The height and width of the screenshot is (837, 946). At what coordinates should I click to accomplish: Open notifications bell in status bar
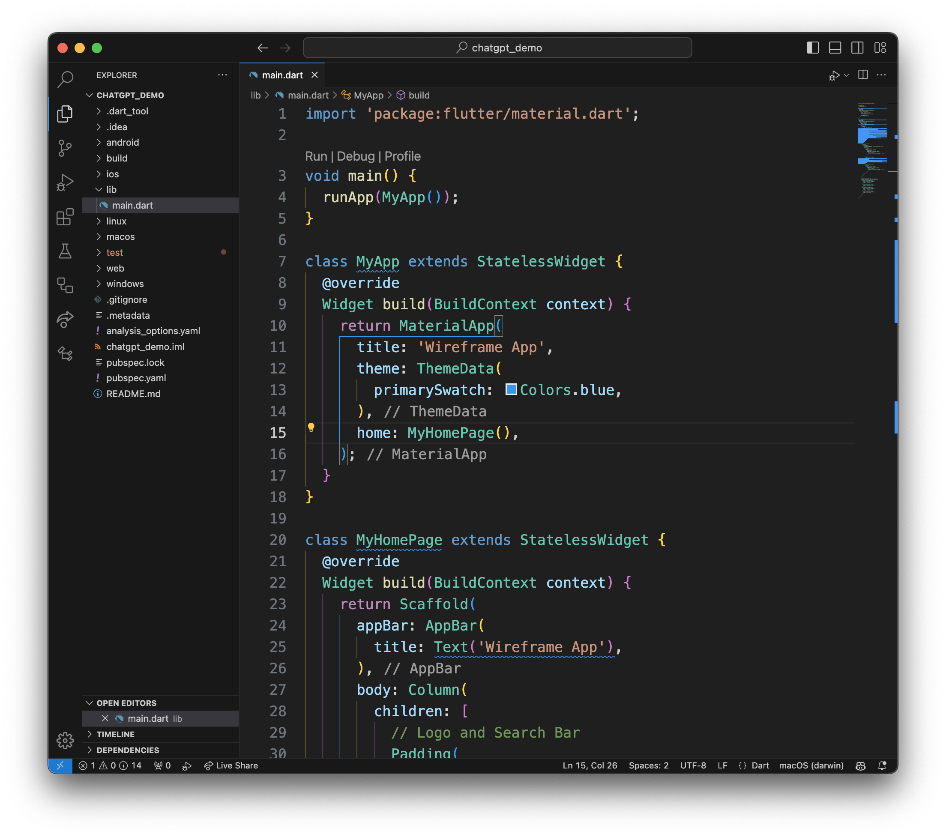(882, 766)
